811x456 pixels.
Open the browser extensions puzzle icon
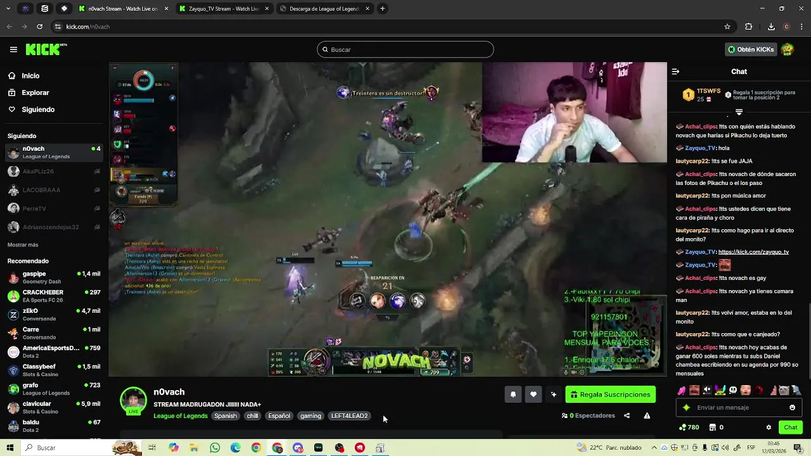(x=748, y=27)
